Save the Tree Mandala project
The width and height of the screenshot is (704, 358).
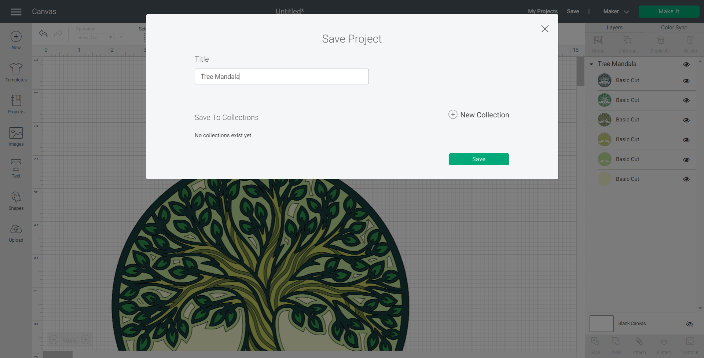(479, 159)
